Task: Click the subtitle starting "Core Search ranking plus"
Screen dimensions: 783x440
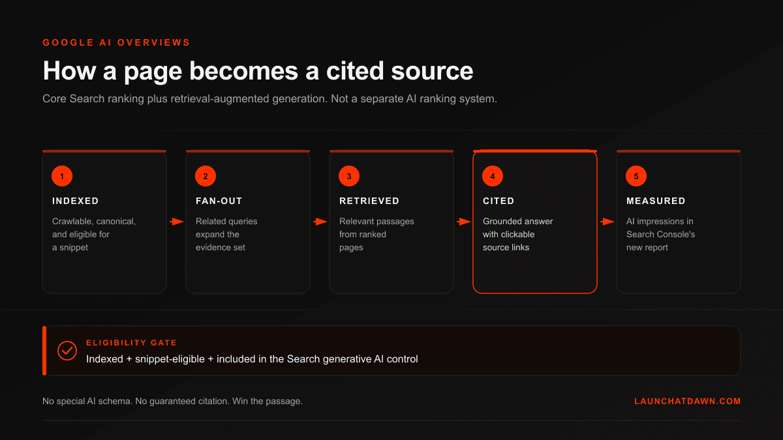Action: (x=270, y=99)
